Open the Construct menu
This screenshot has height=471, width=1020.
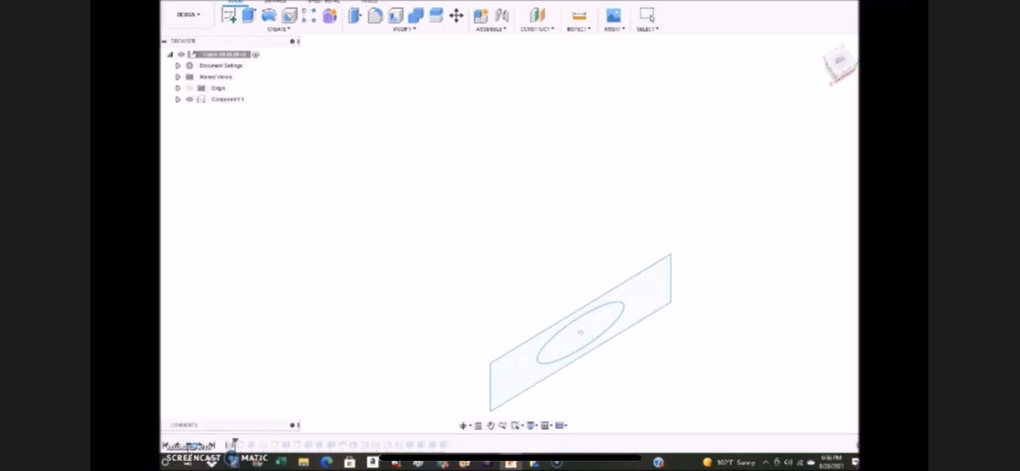point(537,29)
